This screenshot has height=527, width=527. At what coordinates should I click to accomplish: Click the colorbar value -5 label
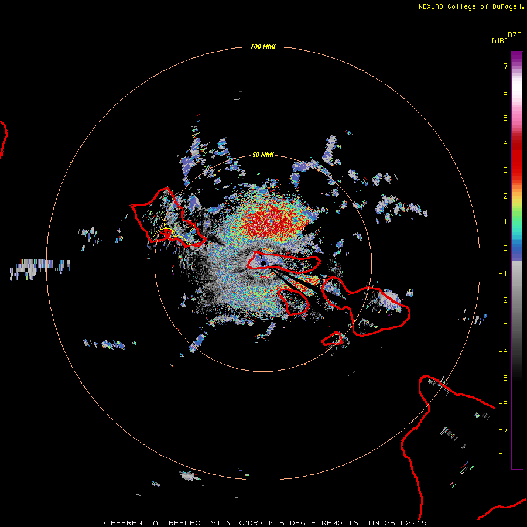(503, 378)
